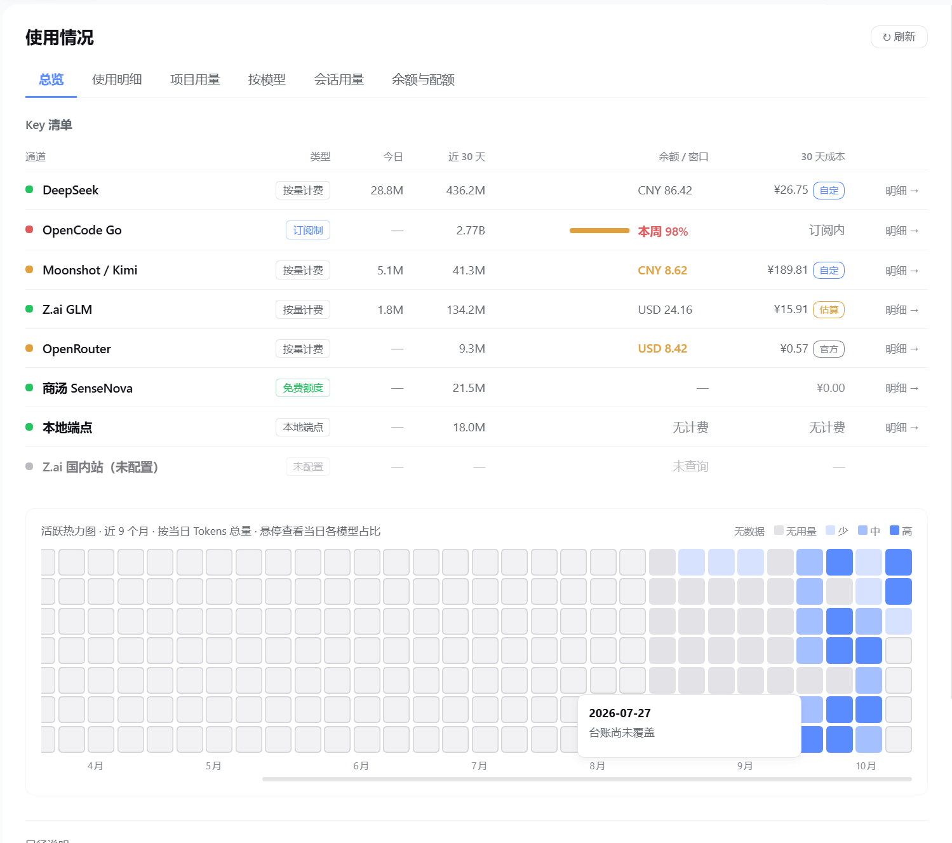Click the 订阅制 type tag for OpenCode Go
Image resolution: width=952 pixels, height=843 pixels.
tap(308, 231)
